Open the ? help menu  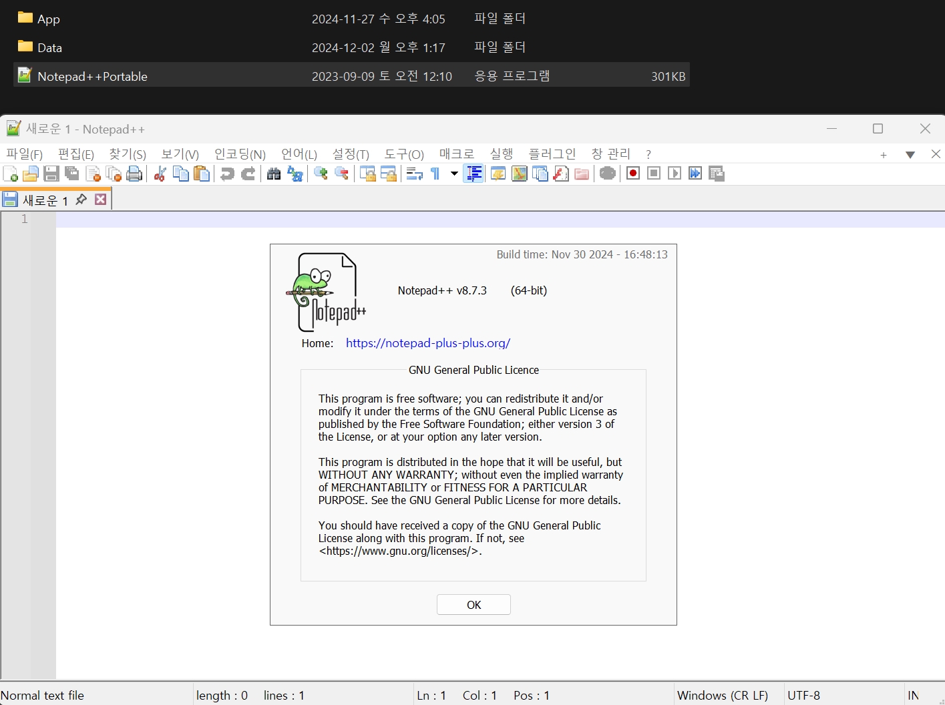click(x=648, y=154)
